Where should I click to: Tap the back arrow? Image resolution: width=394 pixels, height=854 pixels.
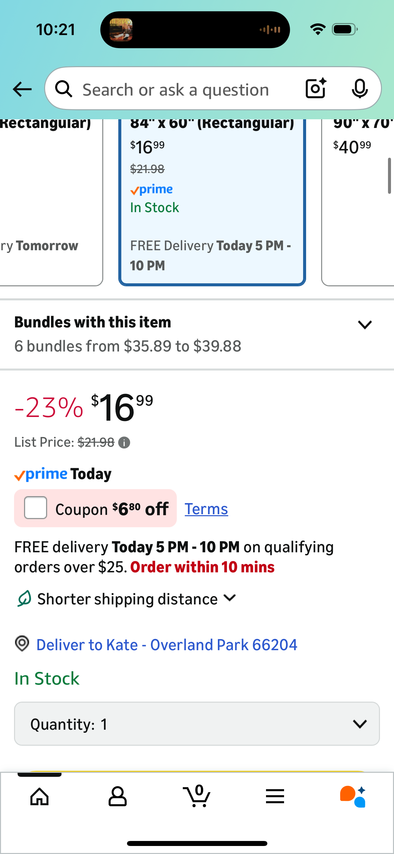pyautogui.click(x=22, y=89)
